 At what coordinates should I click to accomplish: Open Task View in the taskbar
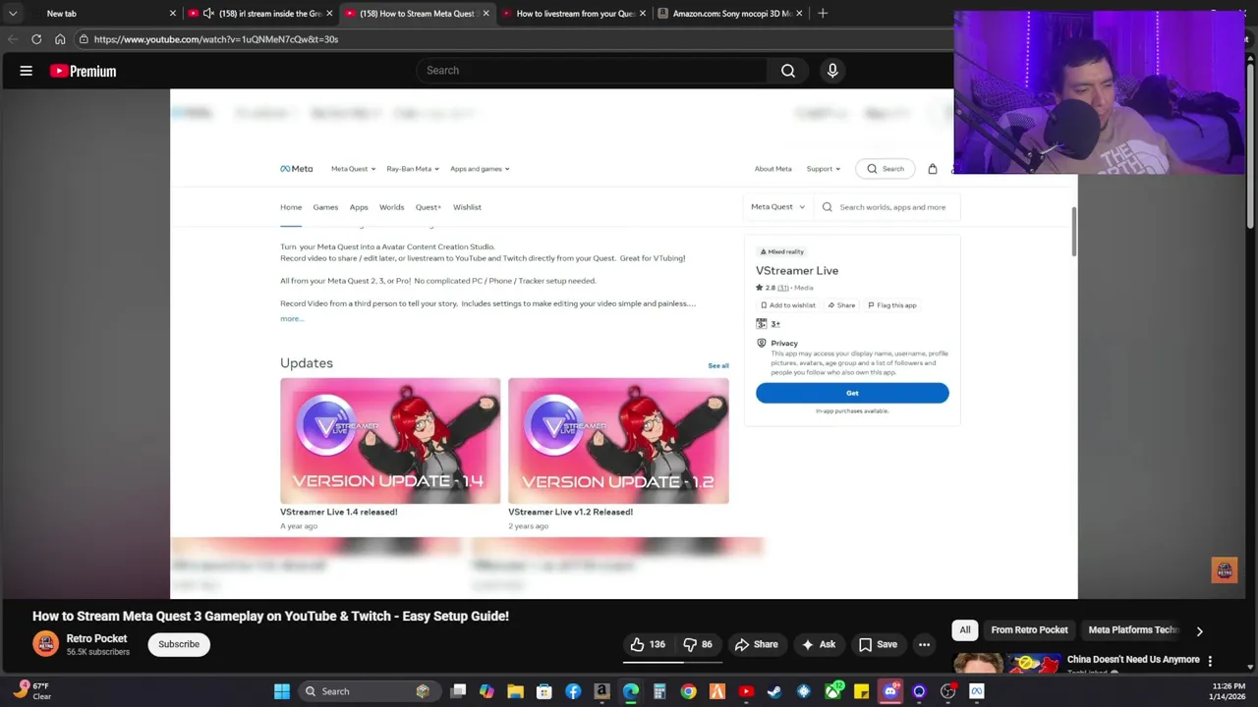[458, 691]
